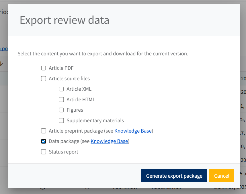Check the Figures checkbox
Viewport: 246px width, 194px height.
(61, 110)
